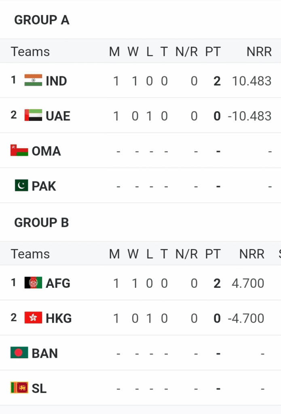Click Afghanistan's NRR value 4.700
The width and height of the screenshot is (281, 414).
click(x=248, y=283)
